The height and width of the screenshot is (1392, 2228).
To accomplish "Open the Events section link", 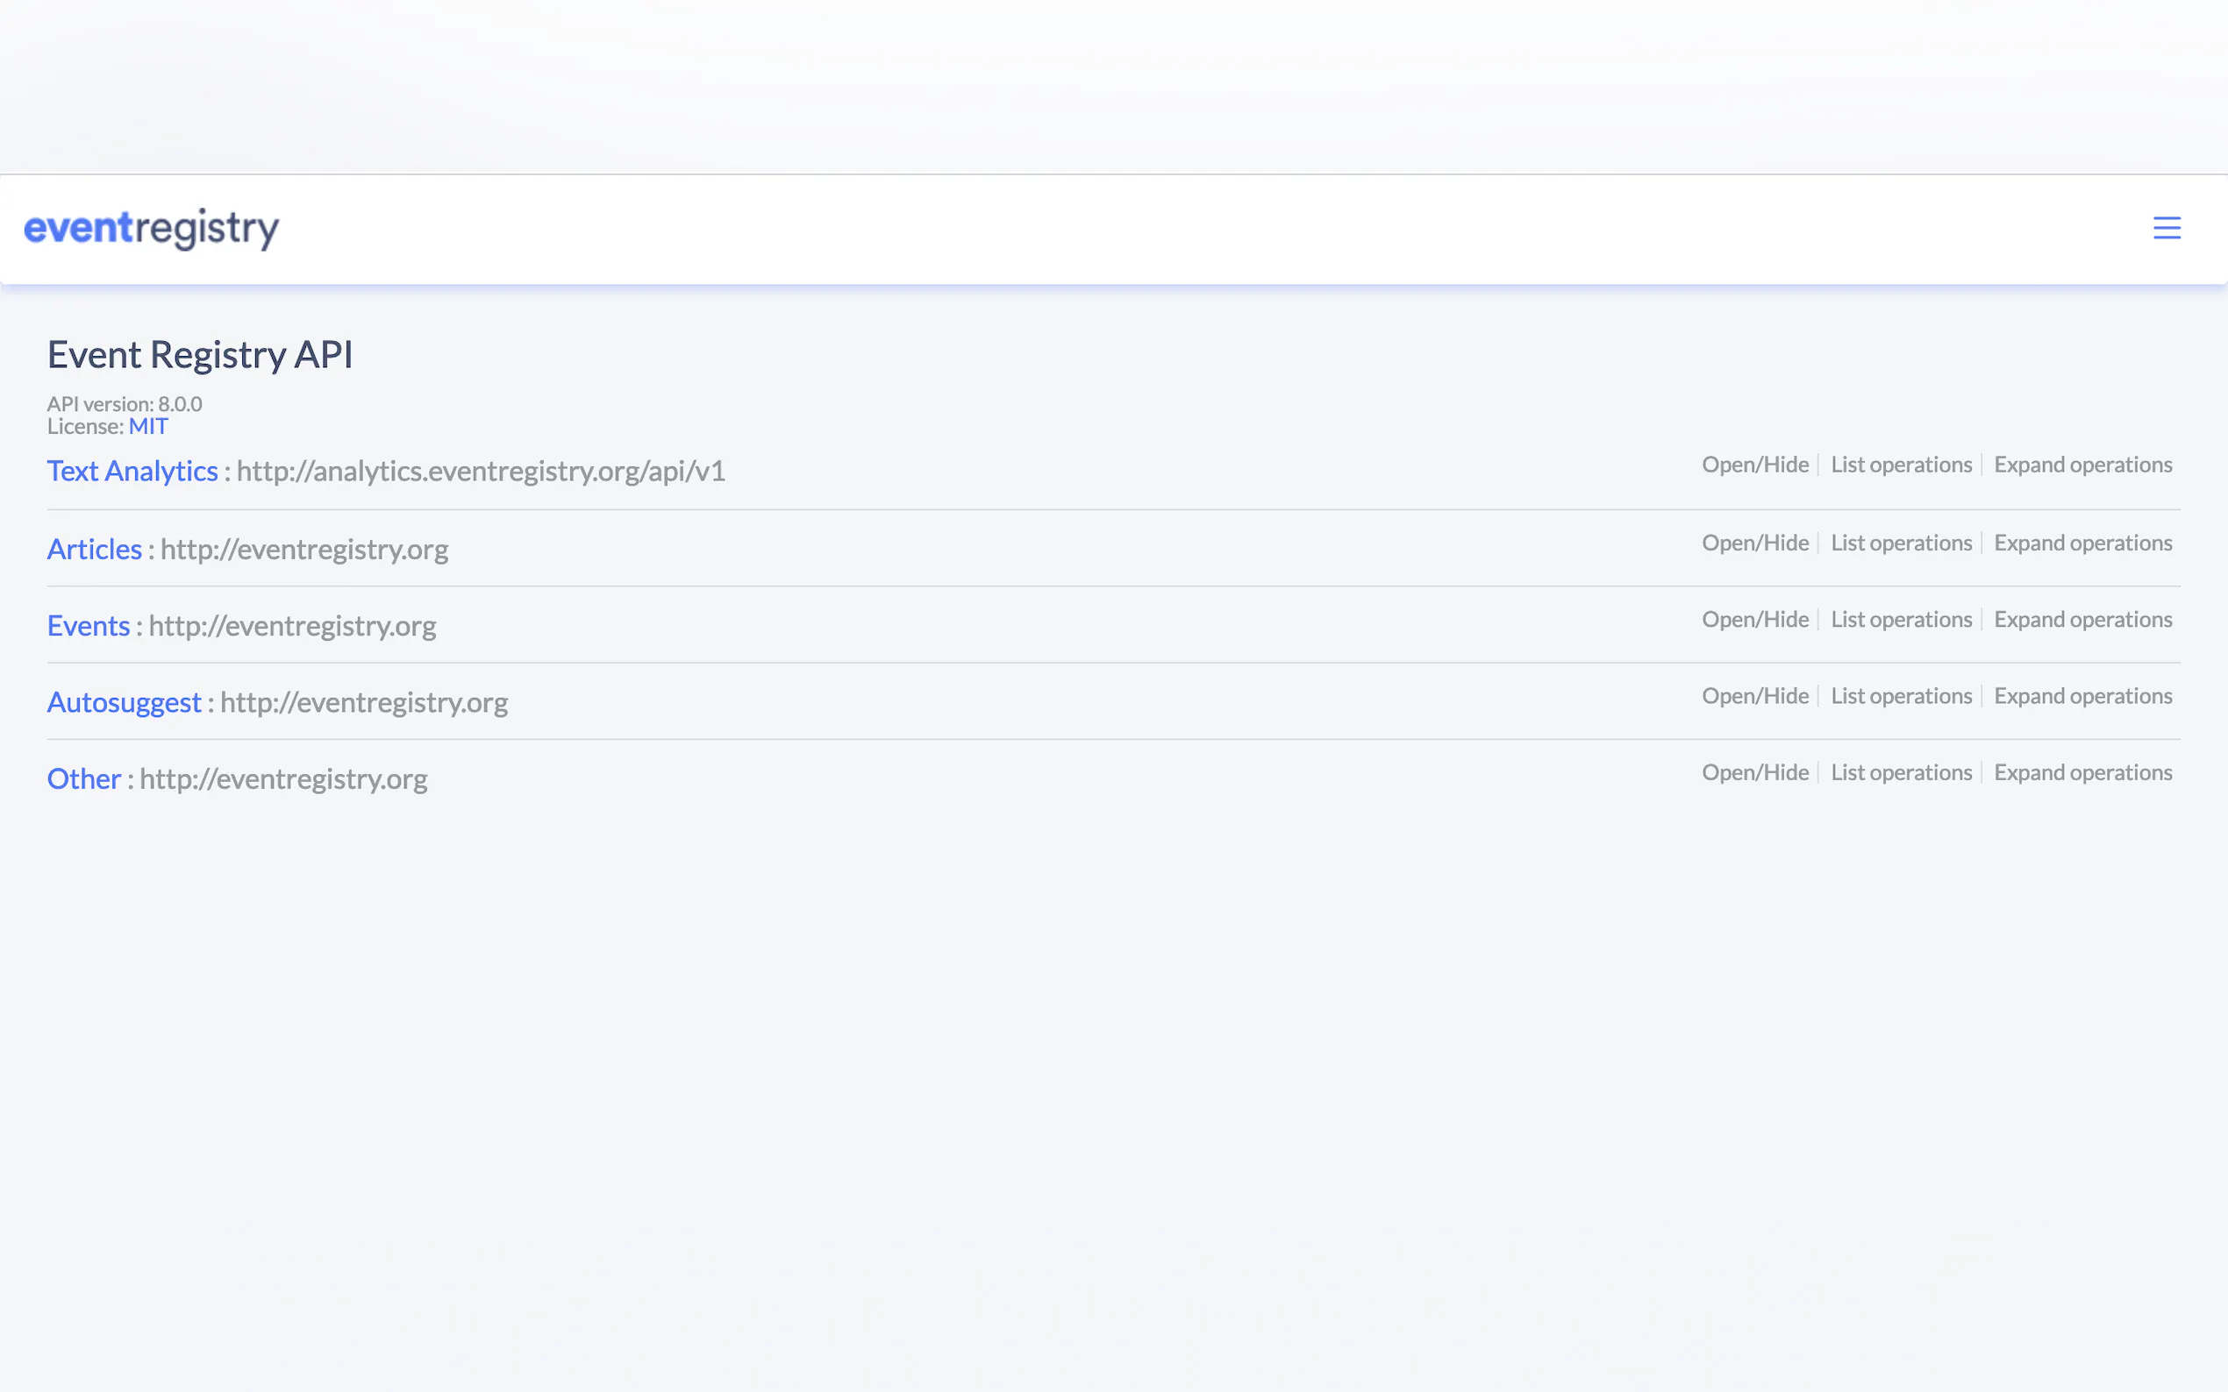I will [x=89, y=625].
